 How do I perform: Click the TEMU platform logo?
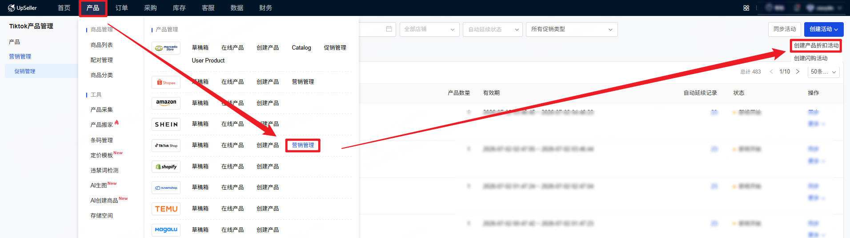tap(166, 209)
